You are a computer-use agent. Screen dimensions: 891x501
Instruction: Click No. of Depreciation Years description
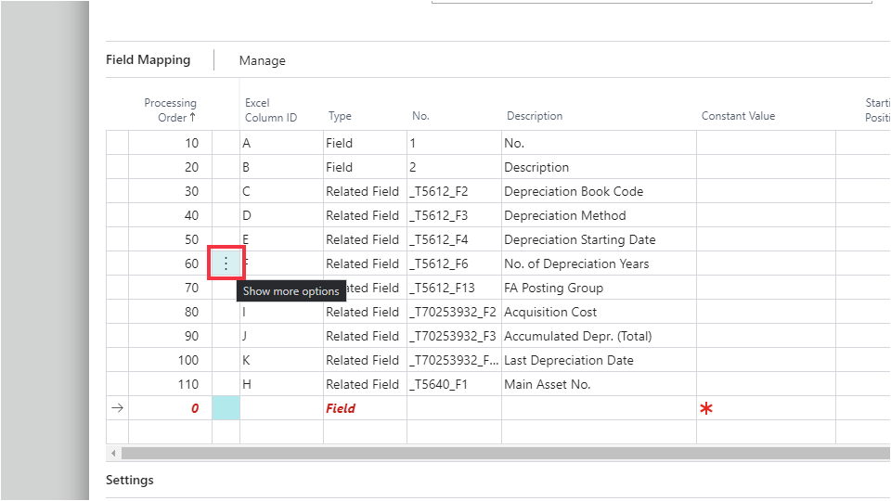599,263
